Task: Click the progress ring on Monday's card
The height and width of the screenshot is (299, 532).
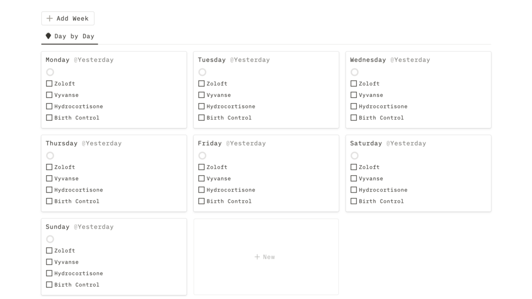Action: pos(50,72)
